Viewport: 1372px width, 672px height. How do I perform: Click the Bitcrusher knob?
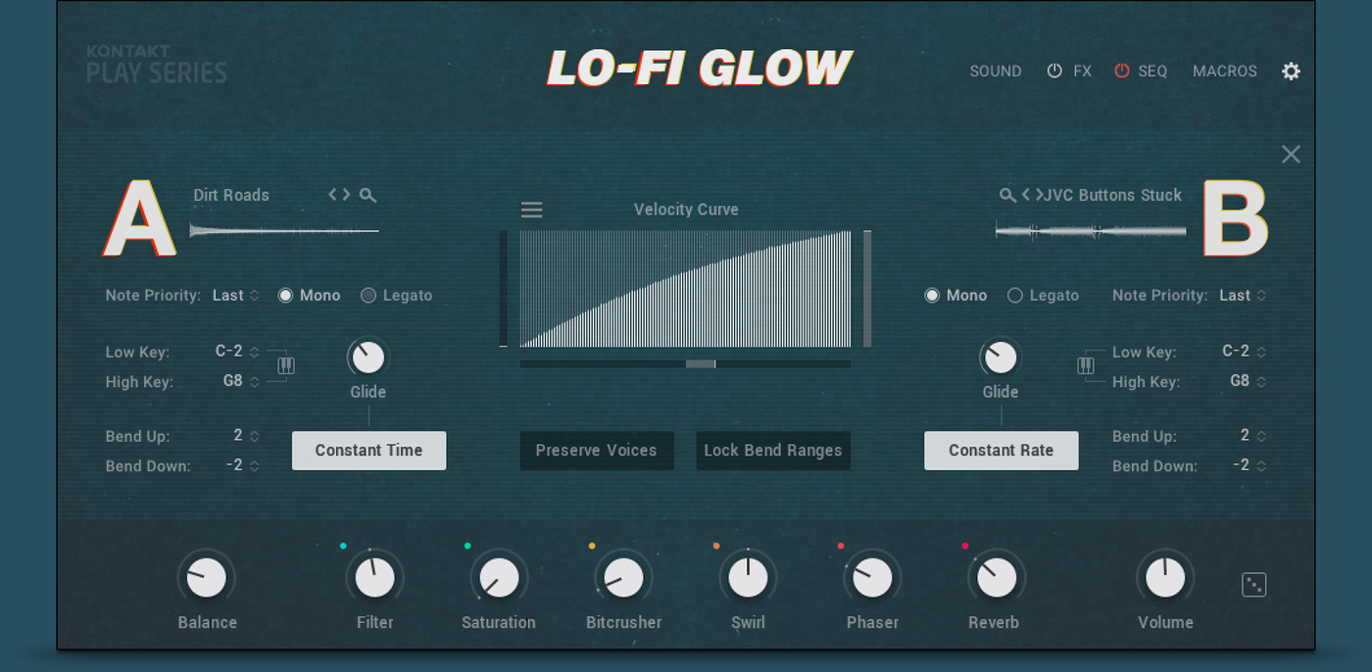[x=623, y=578]
